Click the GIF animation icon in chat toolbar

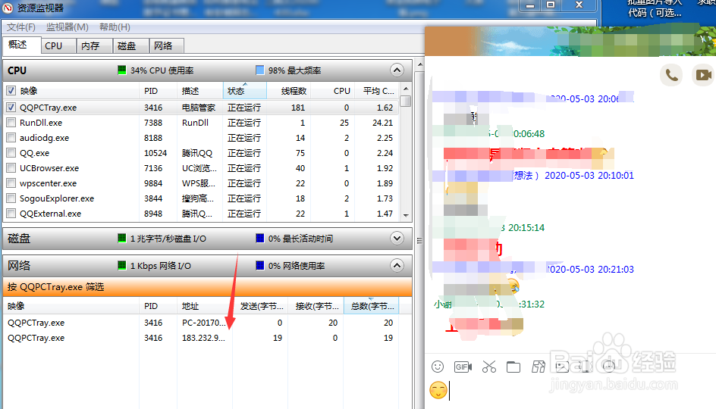pyautogui.click(x=463, y=367)
